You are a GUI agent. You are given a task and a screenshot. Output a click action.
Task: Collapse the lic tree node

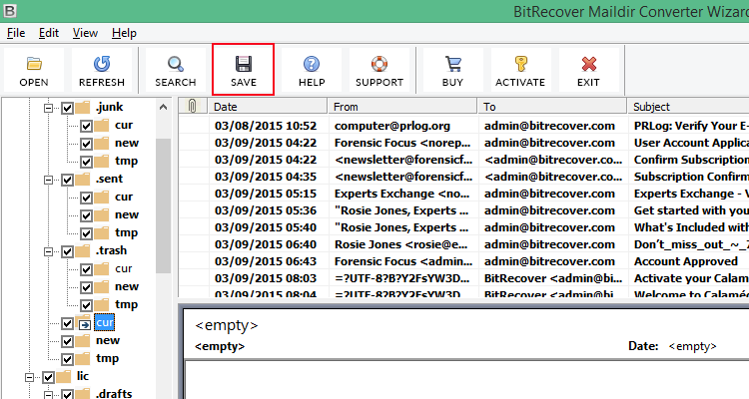[x=29, y=377]
